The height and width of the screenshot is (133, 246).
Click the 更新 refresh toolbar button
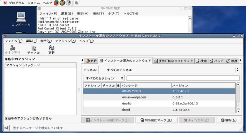tap(51, 50)
